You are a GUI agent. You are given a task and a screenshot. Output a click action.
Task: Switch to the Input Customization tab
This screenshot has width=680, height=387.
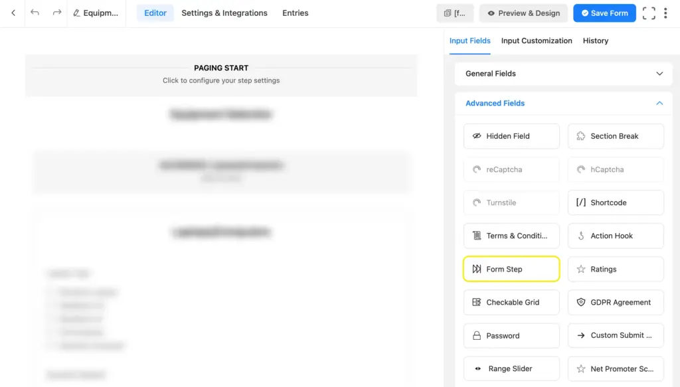point(537,40)
